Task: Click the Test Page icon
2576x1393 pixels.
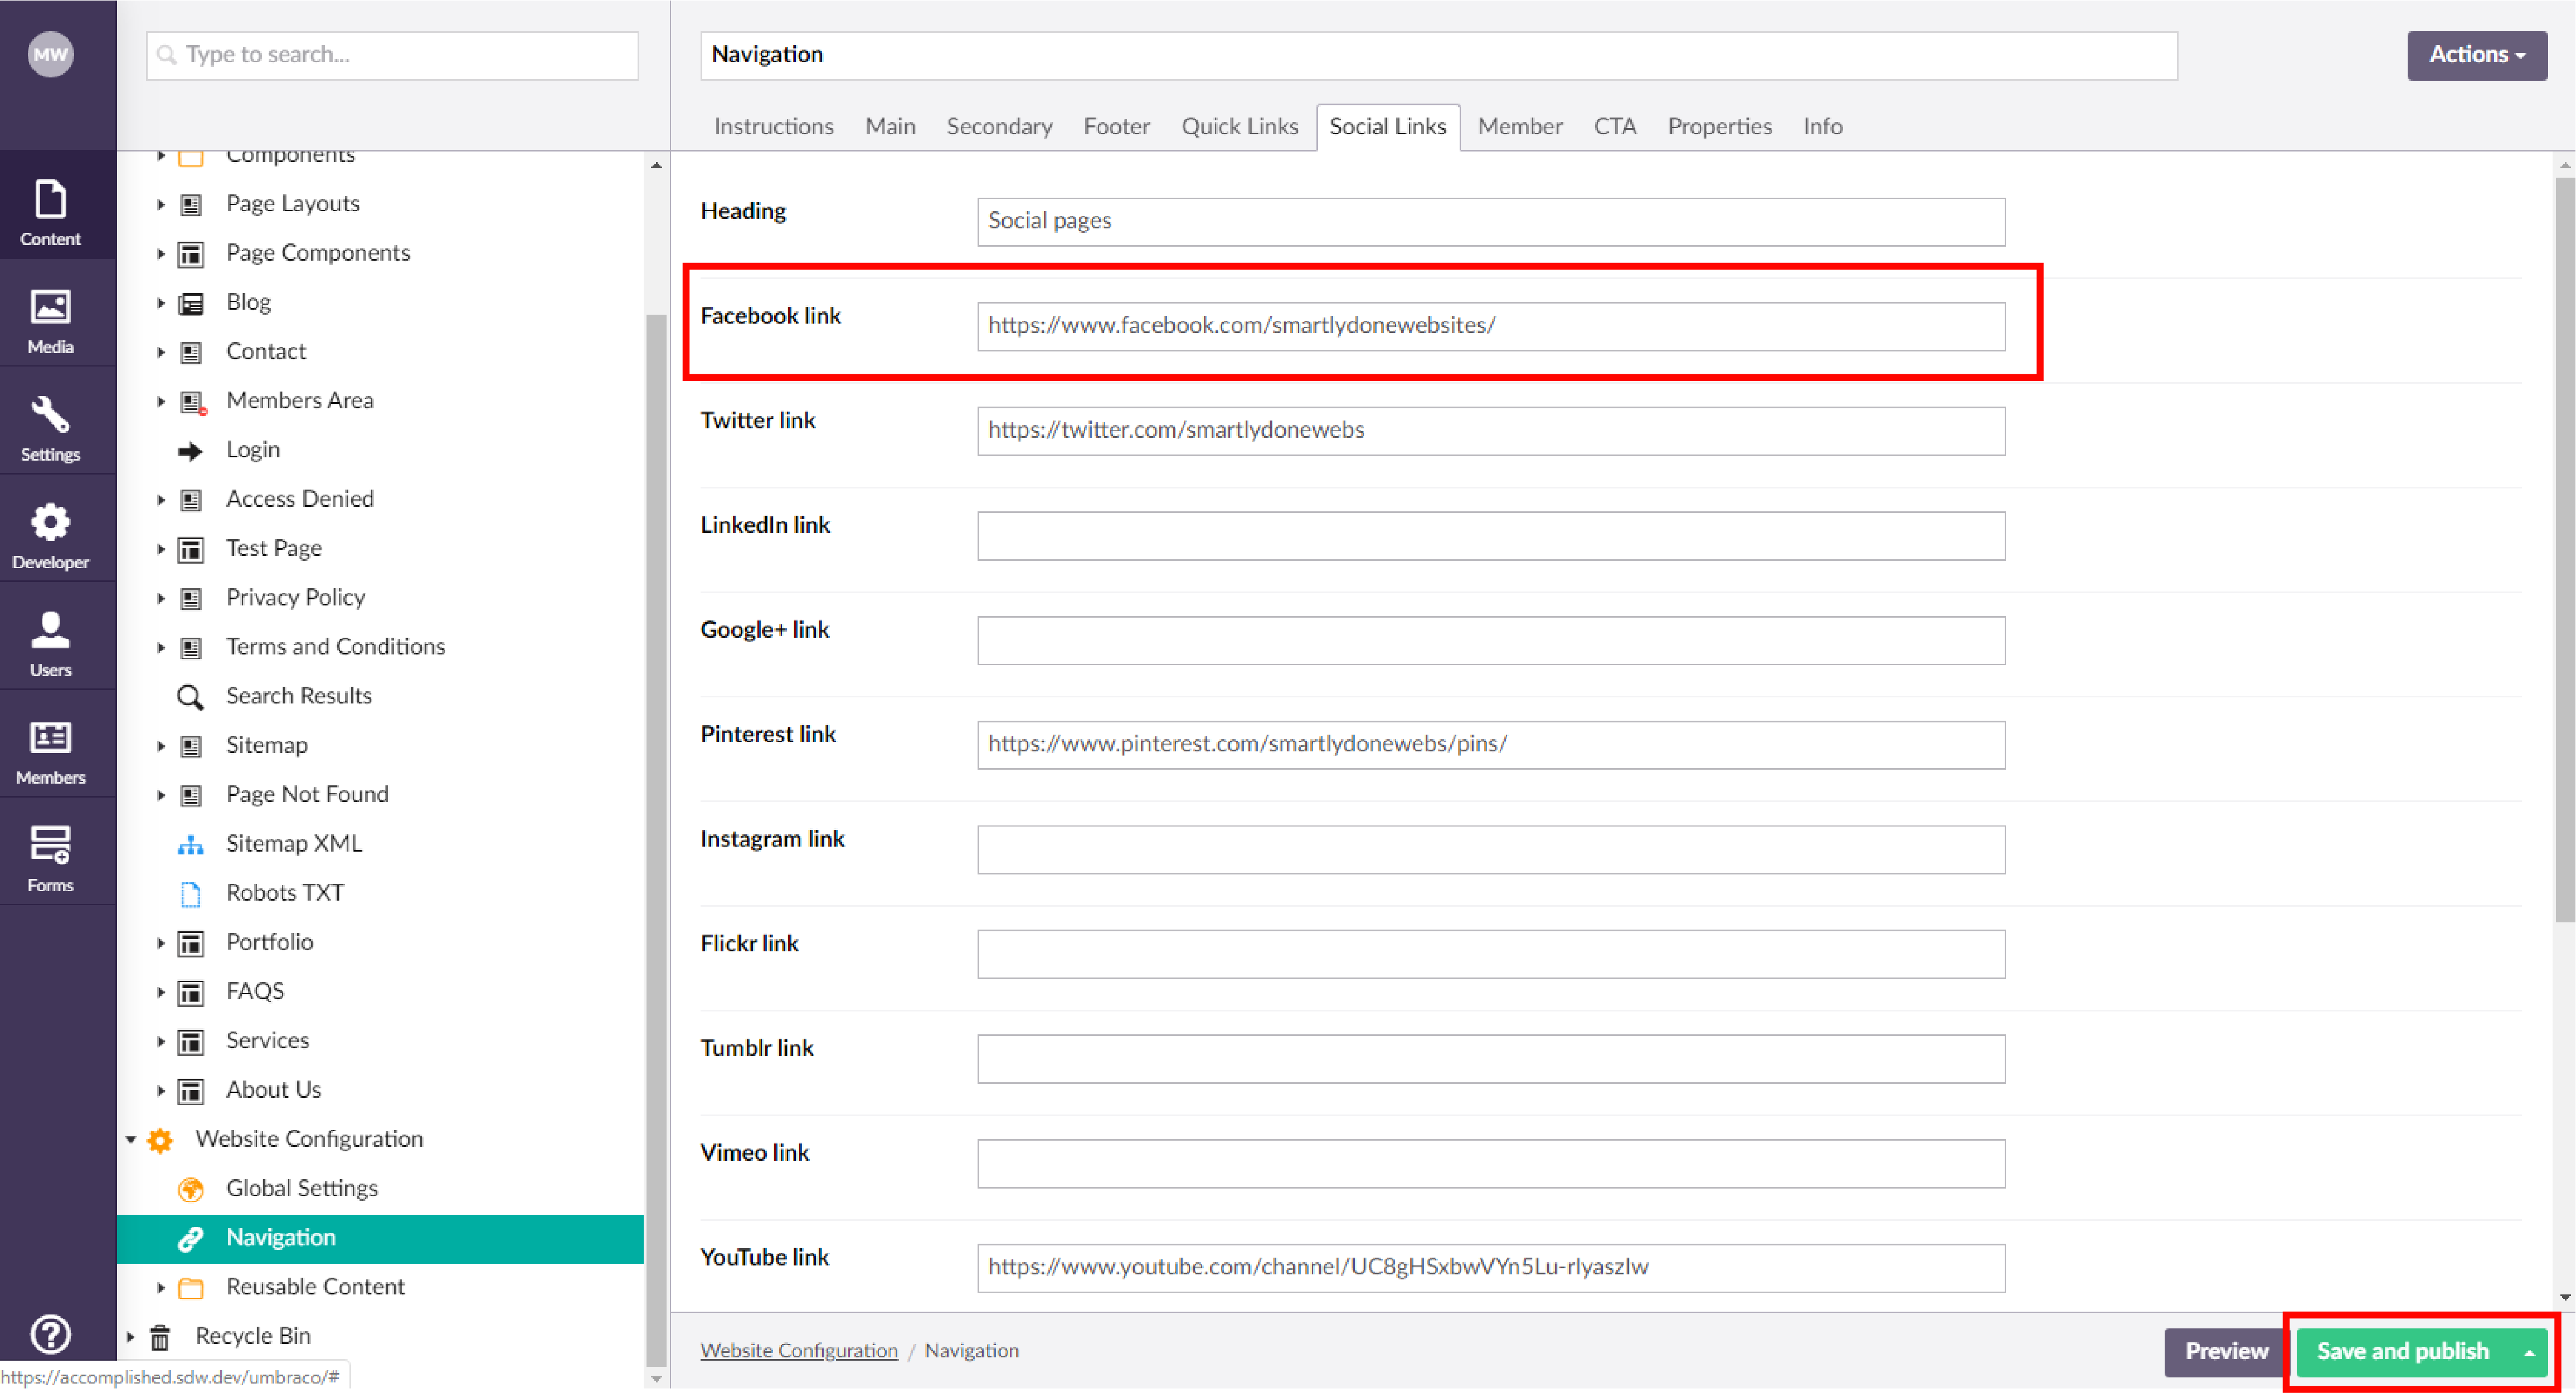Action: (x=190, y=550)
